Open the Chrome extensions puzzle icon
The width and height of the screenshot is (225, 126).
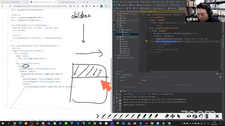point(94,6)
